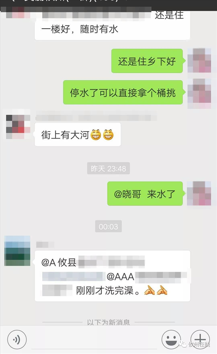
Task: Tap avatar beside 停水了可以直接拿个桶挑 message
Action: tap(199, 93)
